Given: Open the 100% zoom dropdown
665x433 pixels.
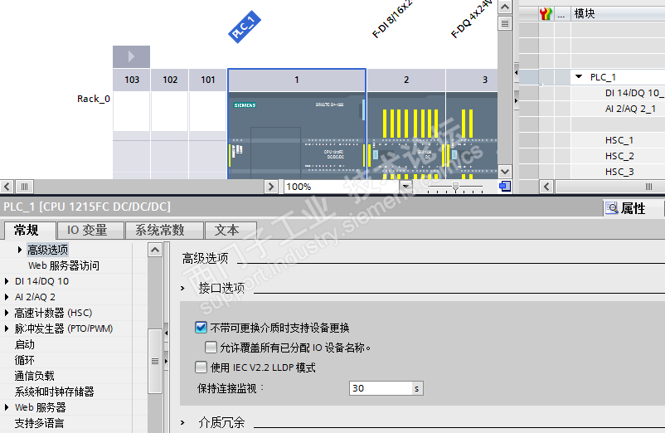Looking at the screenshot, I should (x=405, y=187).
